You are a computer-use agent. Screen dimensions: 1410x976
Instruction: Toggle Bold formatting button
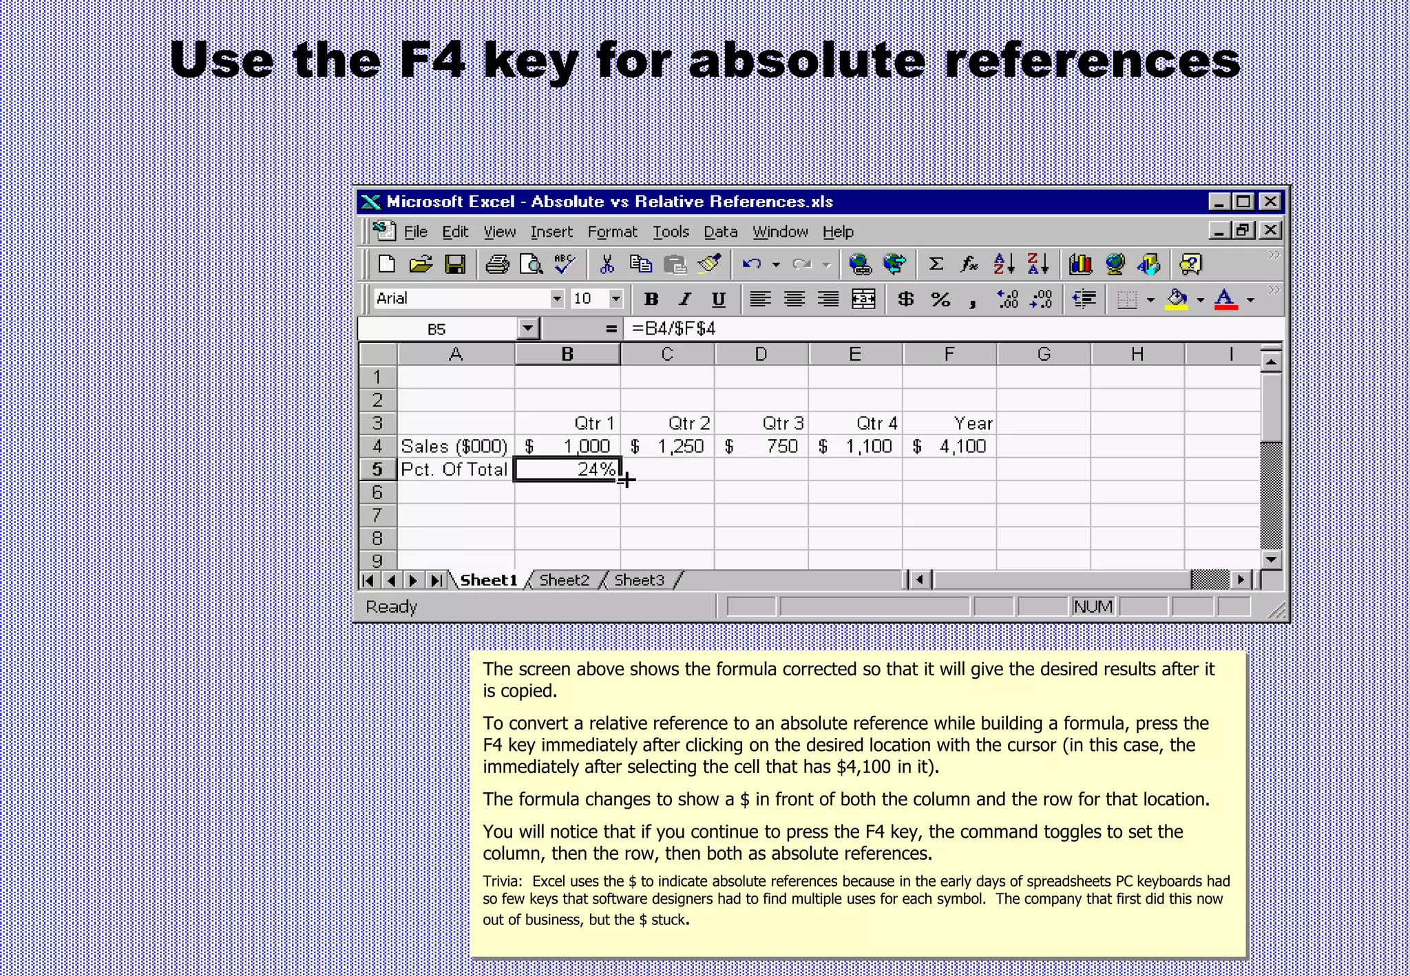(651, 299)
